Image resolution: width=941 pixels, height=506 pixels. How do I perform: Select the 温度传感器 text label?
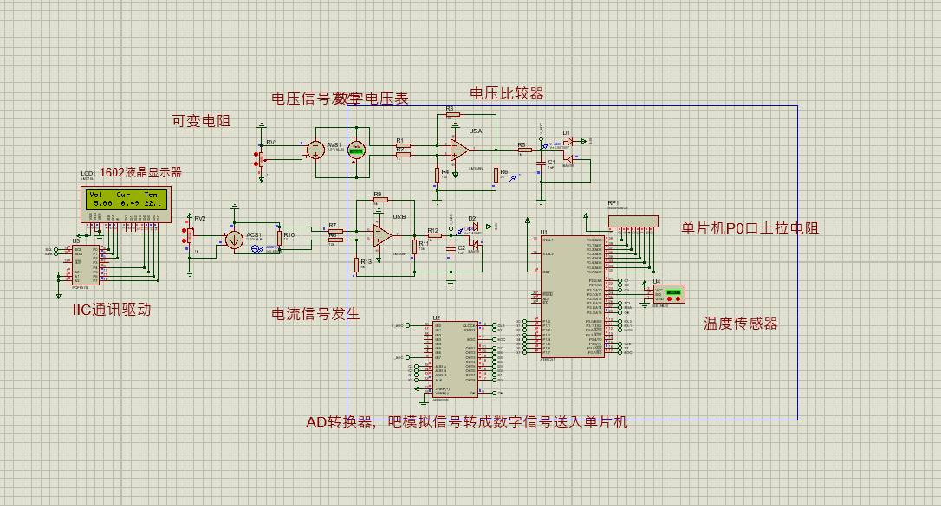[741, 324]
